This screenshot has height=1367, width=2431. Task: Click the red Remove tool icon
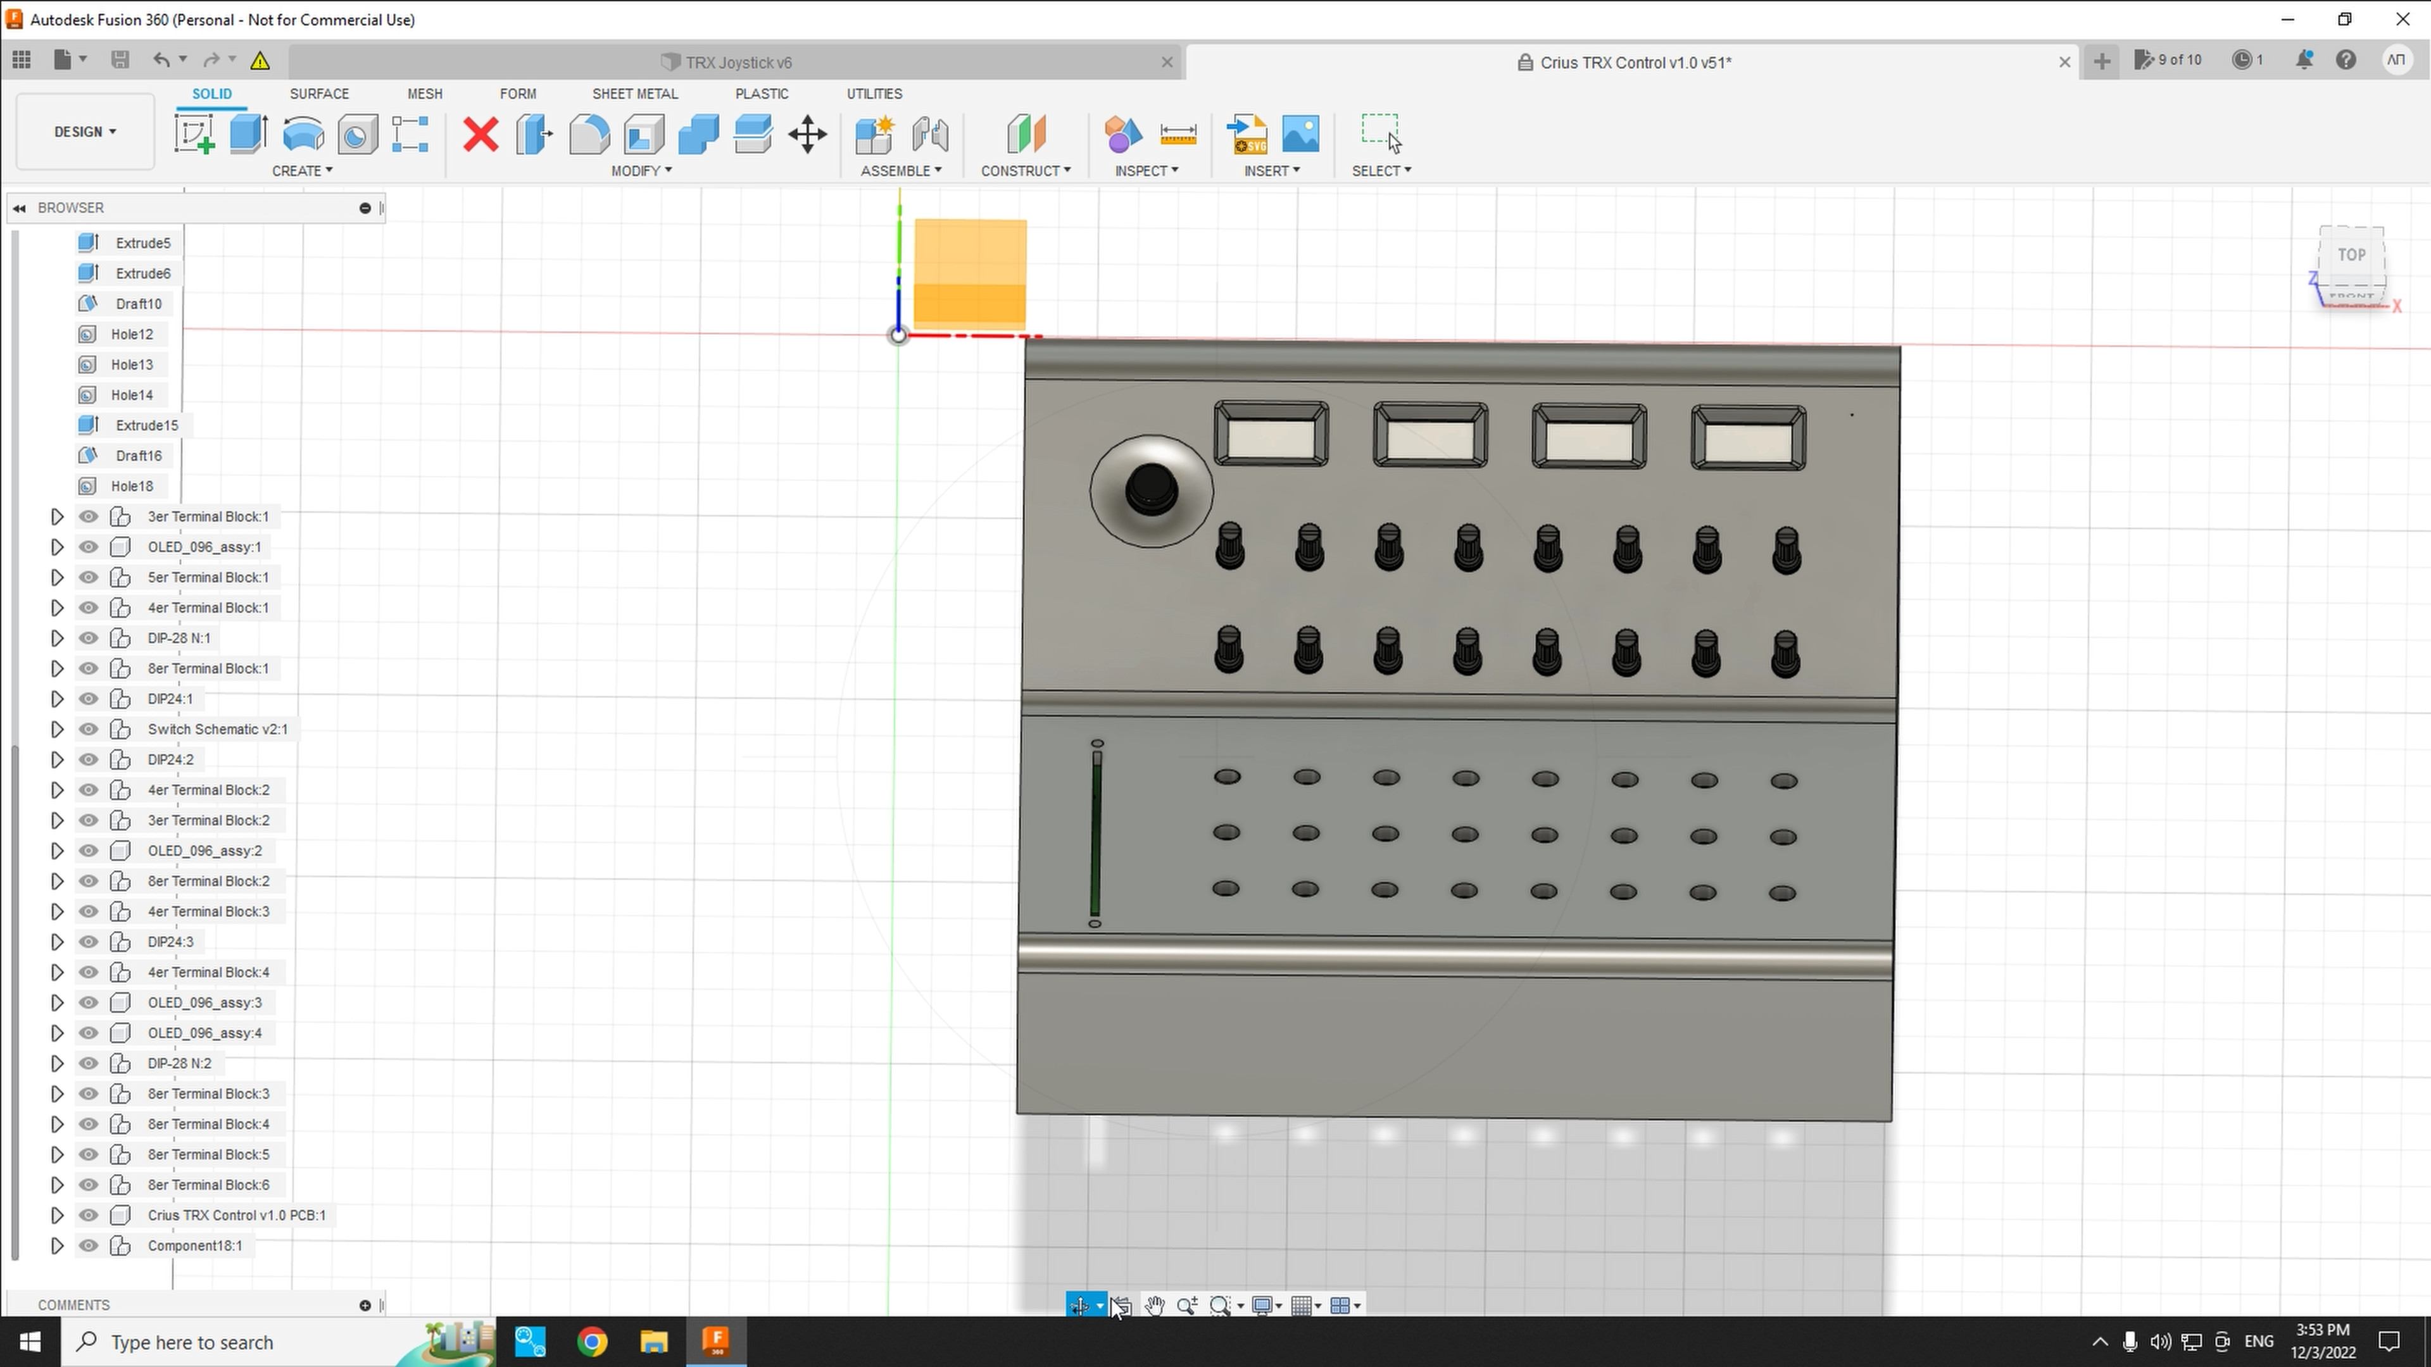click(x=481, y=133)
